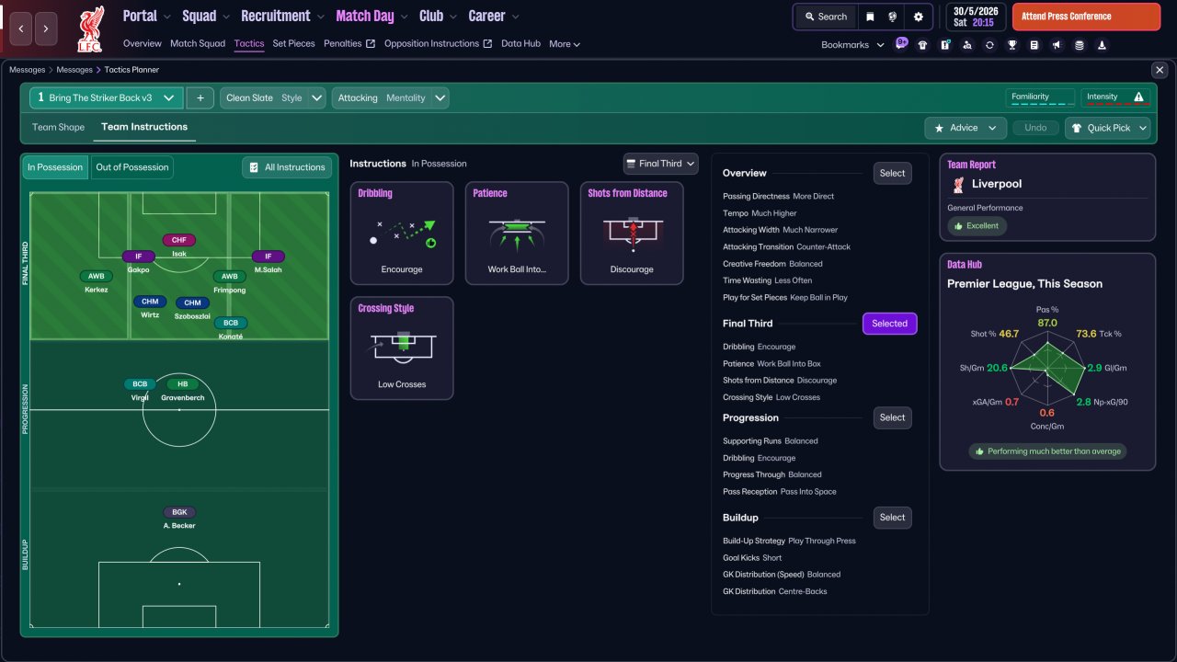Click the Intensity warning triangle icon
The image size is (1177, 662).
[1139, 97]
